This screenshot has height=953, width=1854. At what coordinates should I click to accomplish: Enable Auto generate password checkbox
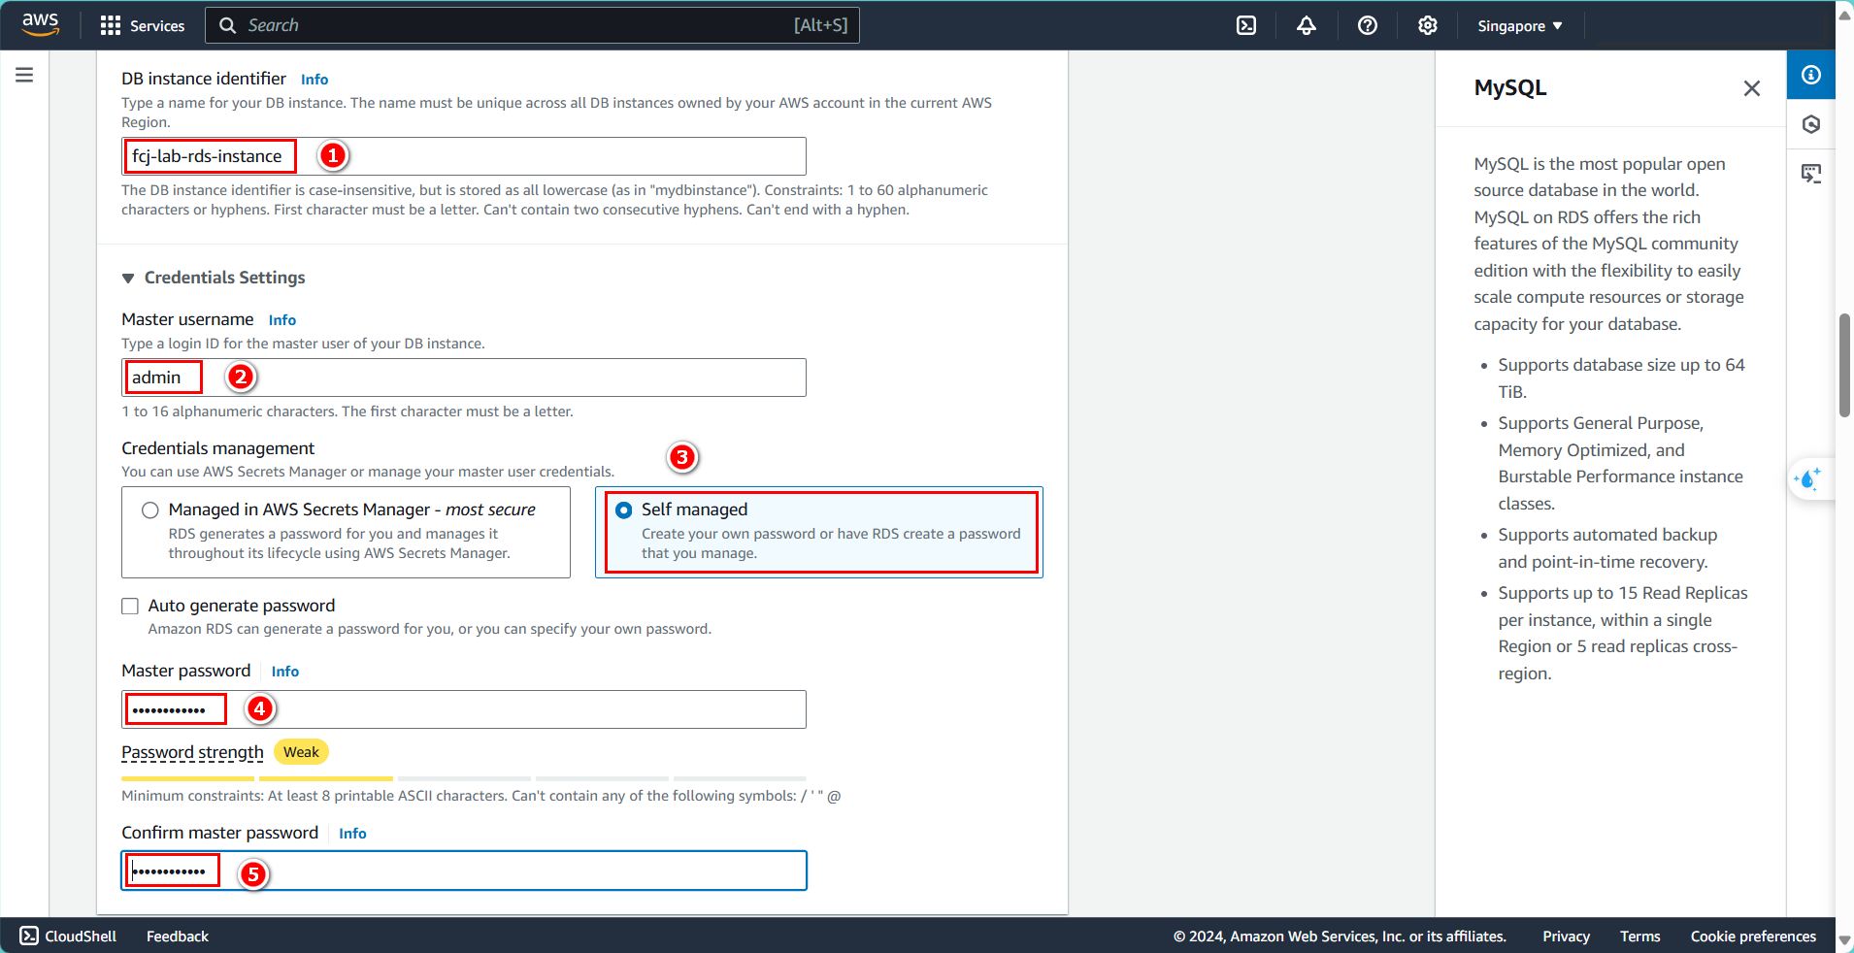(x=130, y=606)
